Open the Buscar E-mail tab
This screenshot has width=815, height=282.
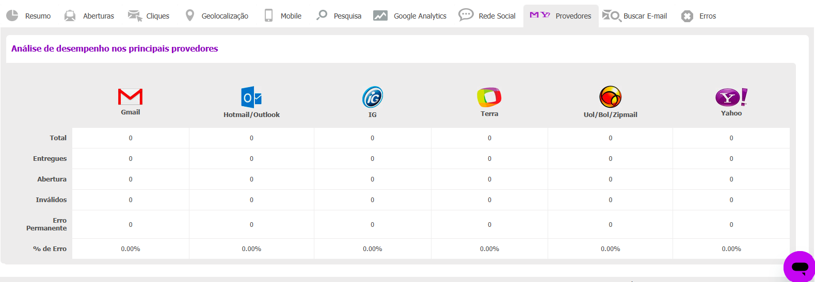(645, 16)
